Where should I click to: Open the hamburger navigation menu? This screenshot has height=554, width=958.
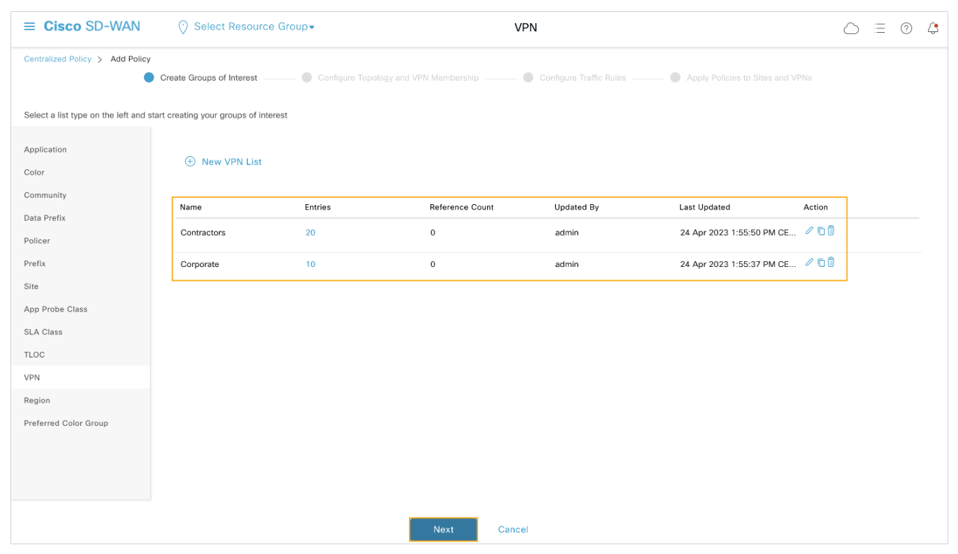coord(29,26)
